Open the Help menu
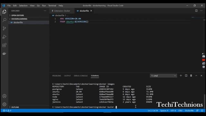 pyautogui.click(x=61, y=5)
